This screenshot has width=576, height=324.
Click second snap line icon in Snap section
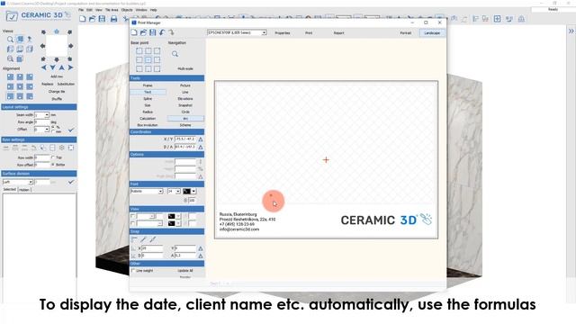[143, 239]
